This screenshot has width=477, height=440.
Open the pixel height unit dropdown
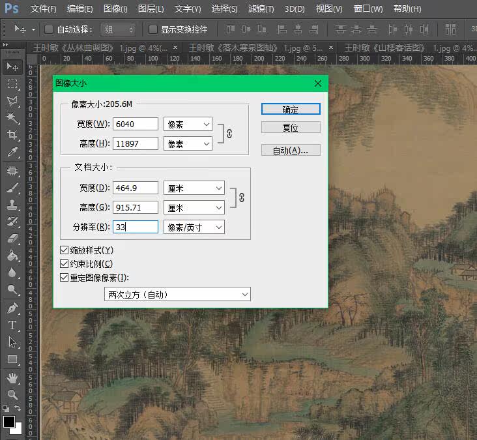click(188, 143)
